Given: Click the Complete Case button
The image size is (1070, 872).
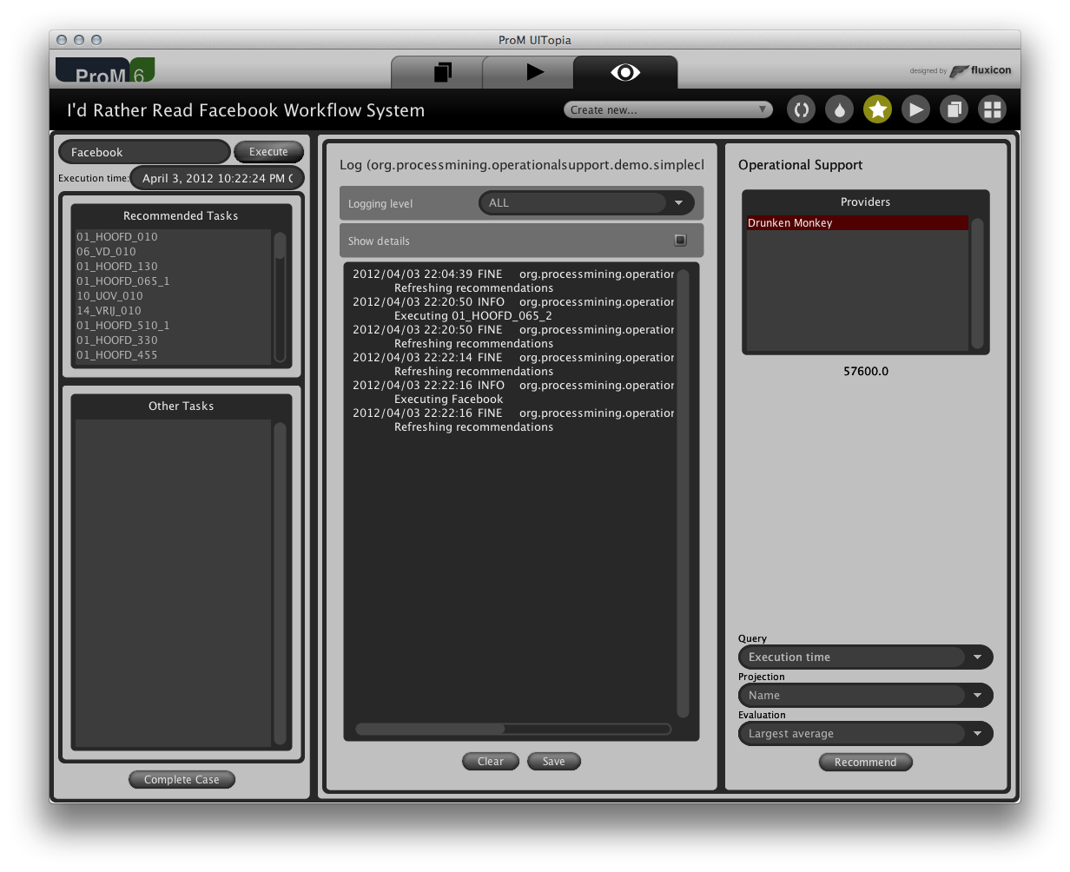Looking at the screenshot, I should pos(182,780).
